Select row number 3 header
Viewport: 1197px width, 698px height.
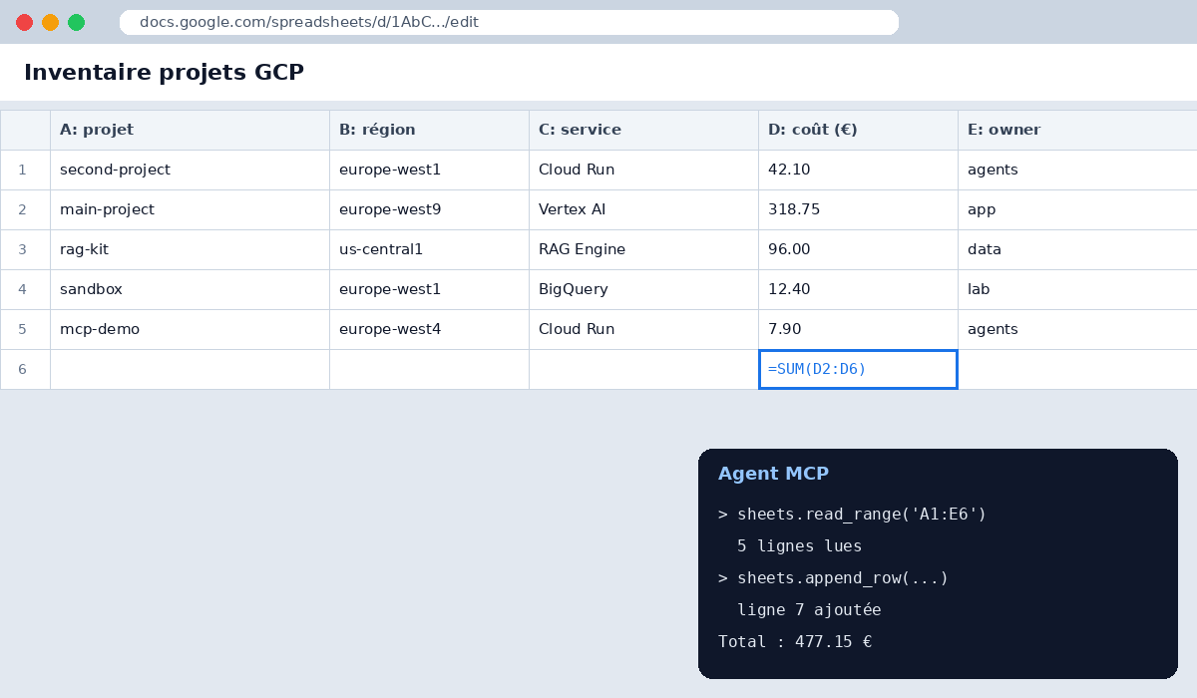click(25, 249)
